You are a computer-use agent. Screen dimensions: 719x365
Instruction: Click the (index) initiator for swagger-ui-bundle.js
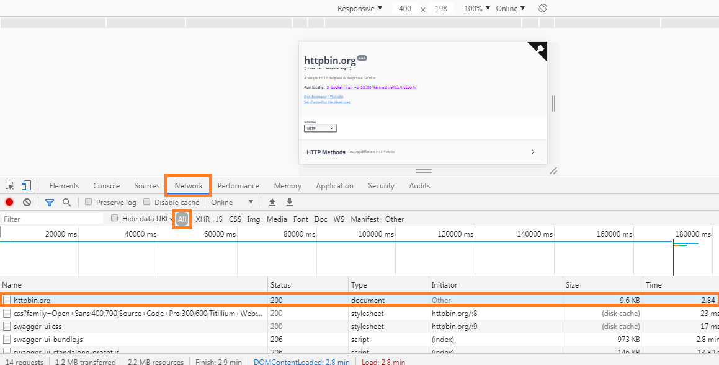[442, 340]
